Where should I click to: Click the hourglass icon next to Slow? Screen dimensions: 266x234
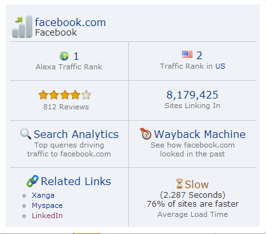(180, 184)
